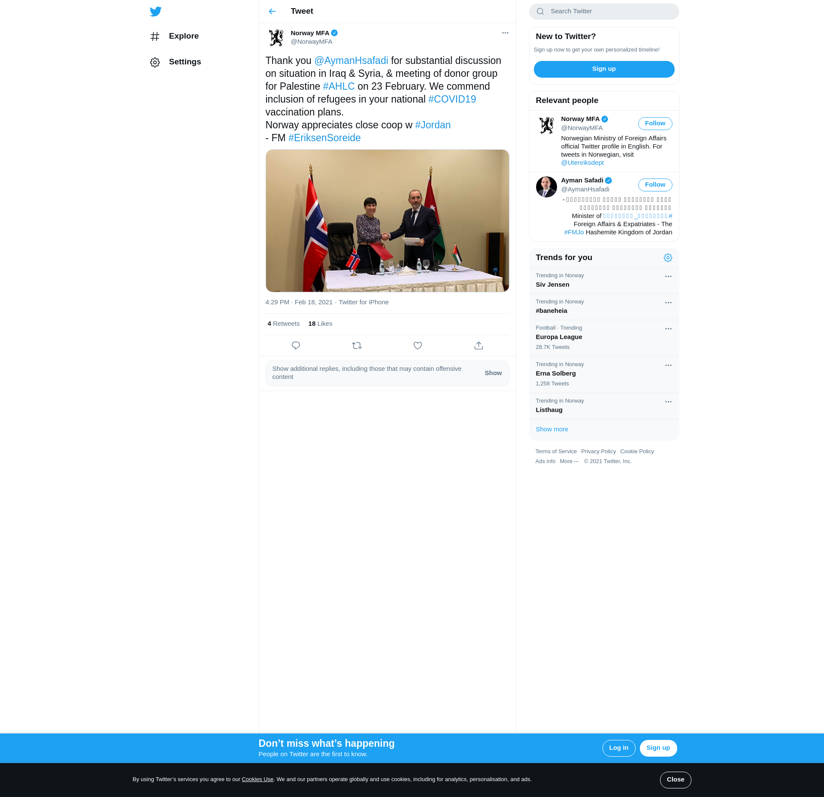
Task: Follow the Ayman Safadi account
Action: (655, 185)
